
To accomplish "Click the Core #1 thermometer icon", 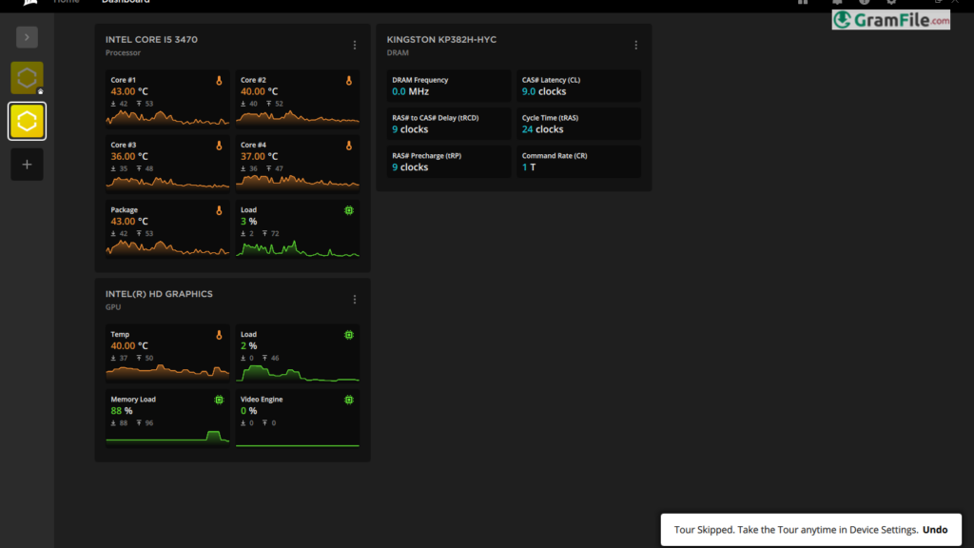I will click(x=219, y=81).
